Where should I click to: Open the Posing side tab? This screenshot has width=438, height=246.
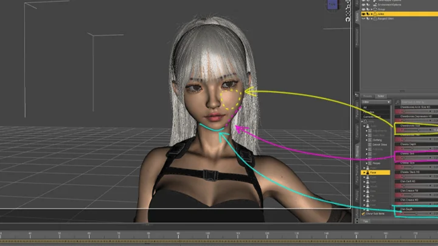(x=357, y=197)
